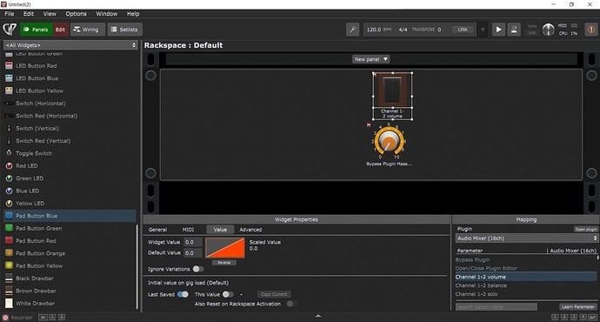The width and height of the screenshot is (600, 322).
Task: Toggle This Value switch
Action: (x=228, y=294)
